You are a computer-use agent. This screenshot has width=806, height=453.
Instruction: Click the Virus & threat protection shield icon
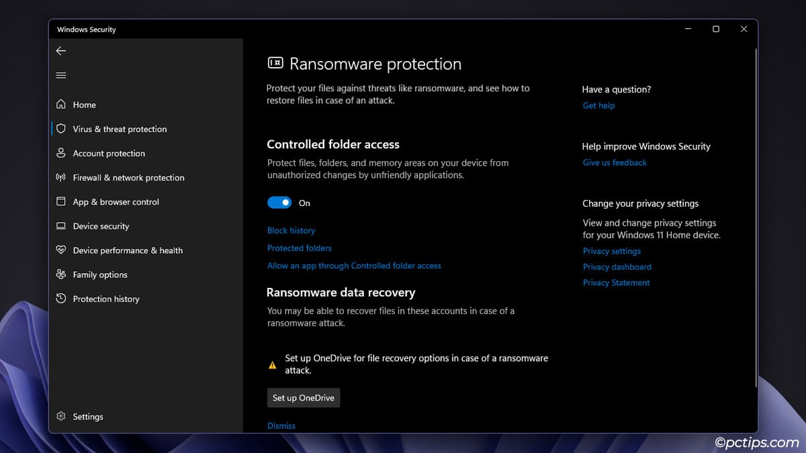tap(61, 129)
